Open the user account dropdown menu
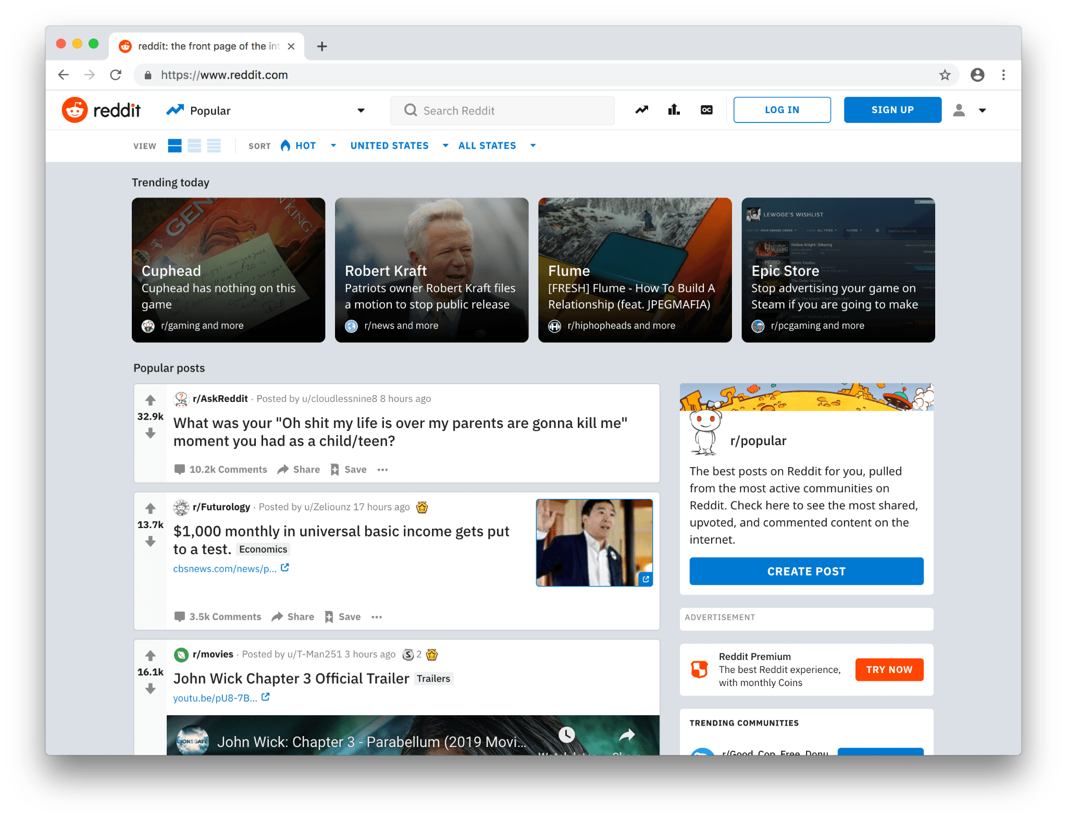Image resolution: width=1067 pixels, height=820 pixels. pos(970,110)
